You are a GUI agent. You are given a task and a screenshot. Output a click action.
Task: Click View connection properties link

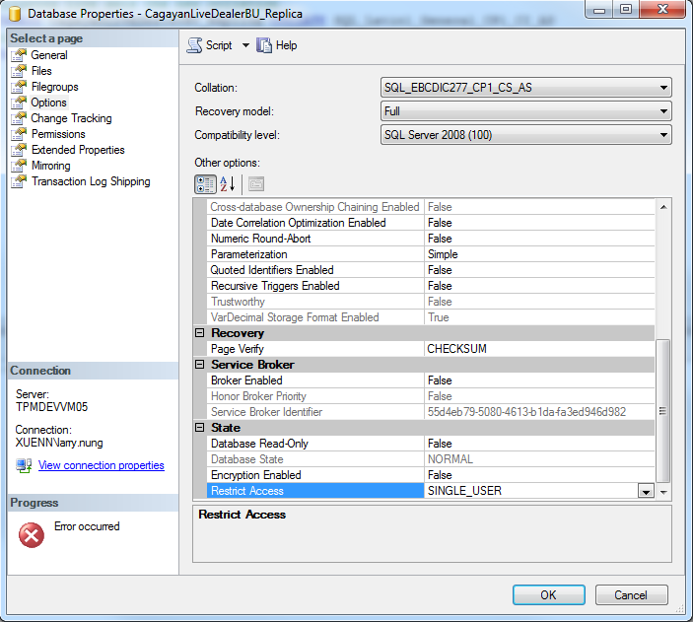102,465
